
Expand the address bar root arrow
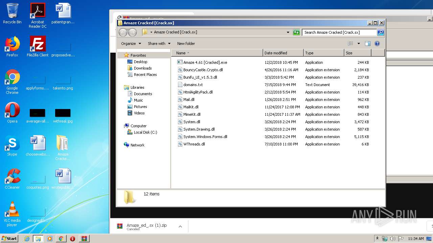coord(151,32)
